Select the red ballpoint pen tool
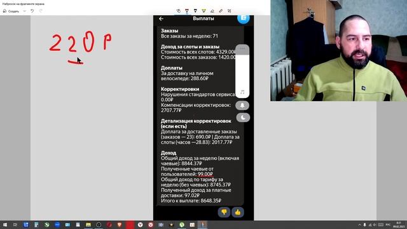407x229 pixels. pyautogui.click(x=187, y=11)
